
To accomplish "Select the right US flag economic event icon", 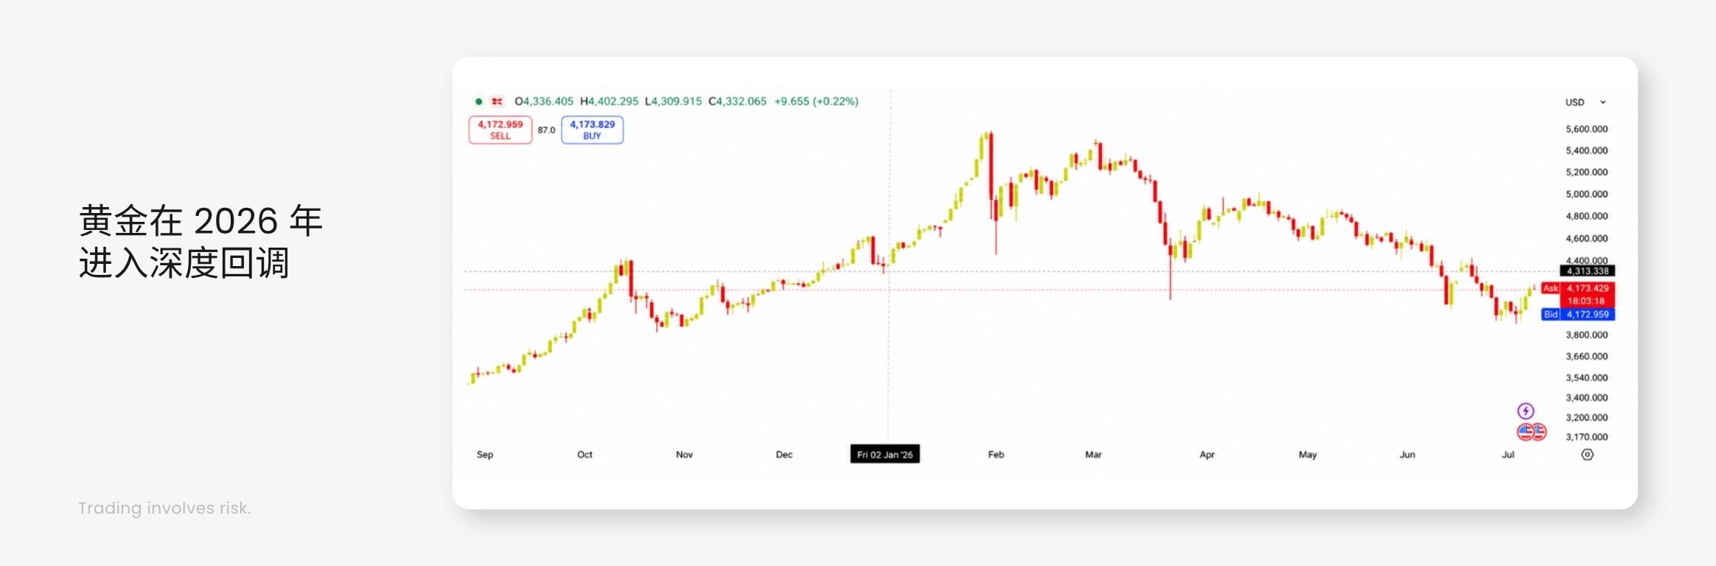I will click(x=1538, y=431).
